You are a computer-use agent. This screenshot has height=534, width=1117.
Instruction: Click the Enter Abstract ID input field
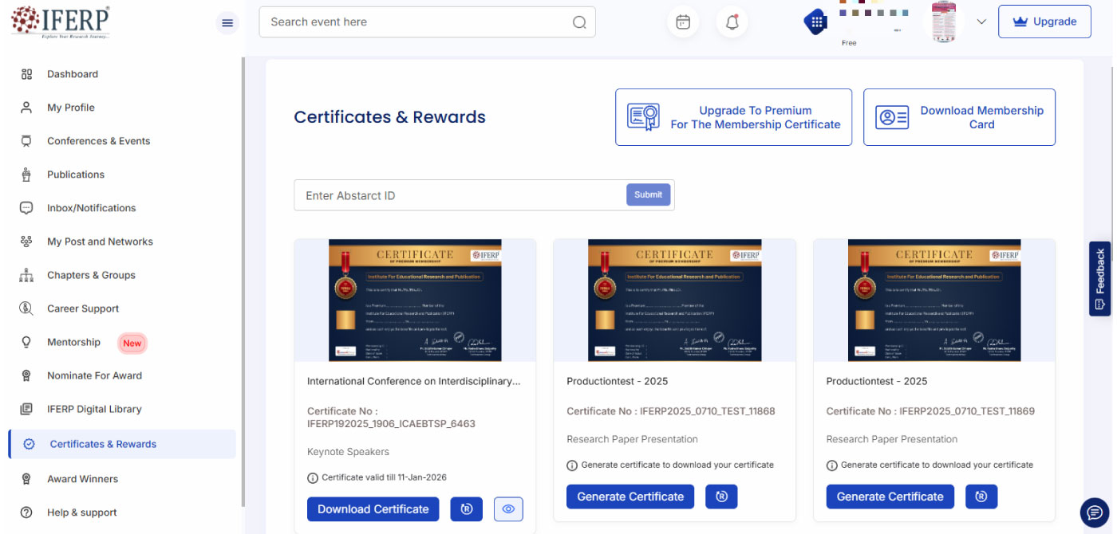coord(439,194)
